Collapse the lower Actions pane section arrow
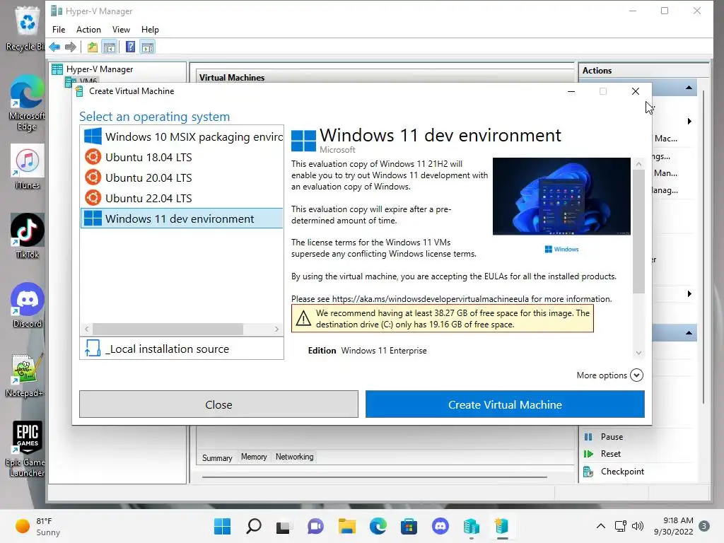 689,333
